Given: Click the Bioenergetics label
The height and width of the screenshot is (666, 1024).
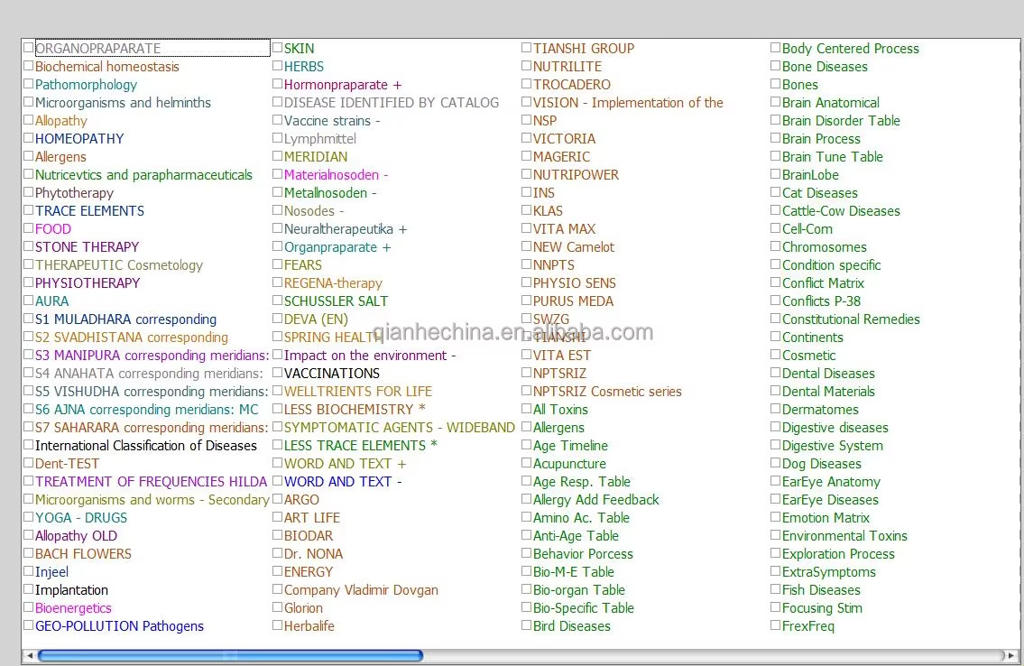Looking at the screenshot, I should (x=73, y=608).
